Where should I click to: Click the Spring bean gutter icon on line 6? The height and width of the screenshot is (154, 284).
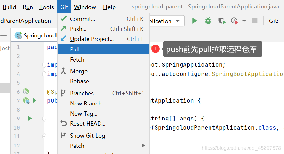26,92
